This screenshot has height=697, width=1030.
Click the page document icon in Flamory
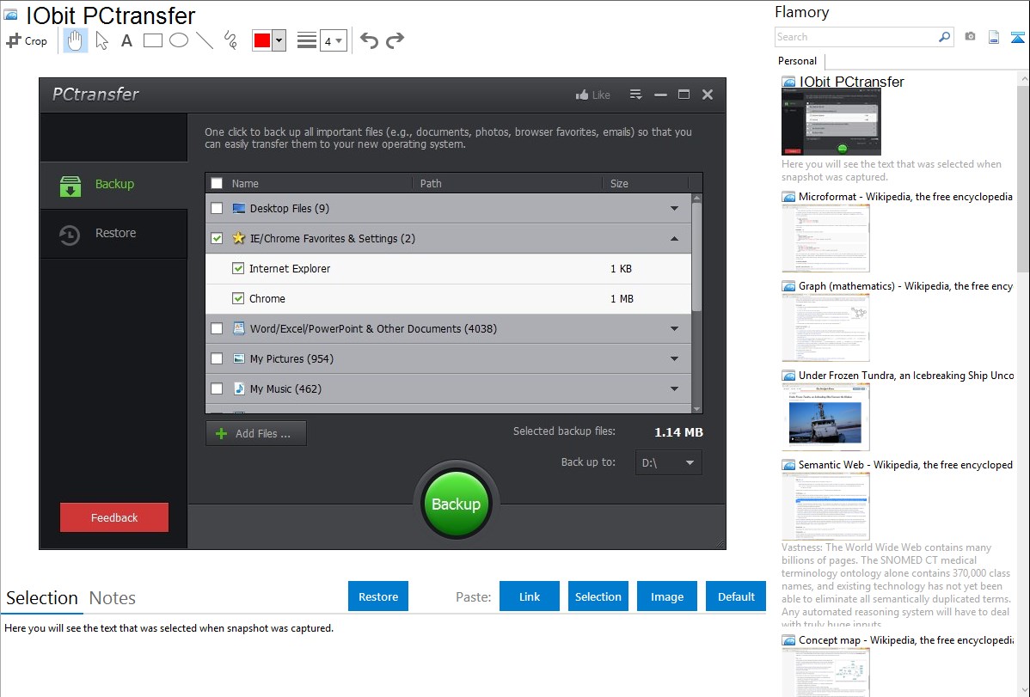click(x=994, y=37)
